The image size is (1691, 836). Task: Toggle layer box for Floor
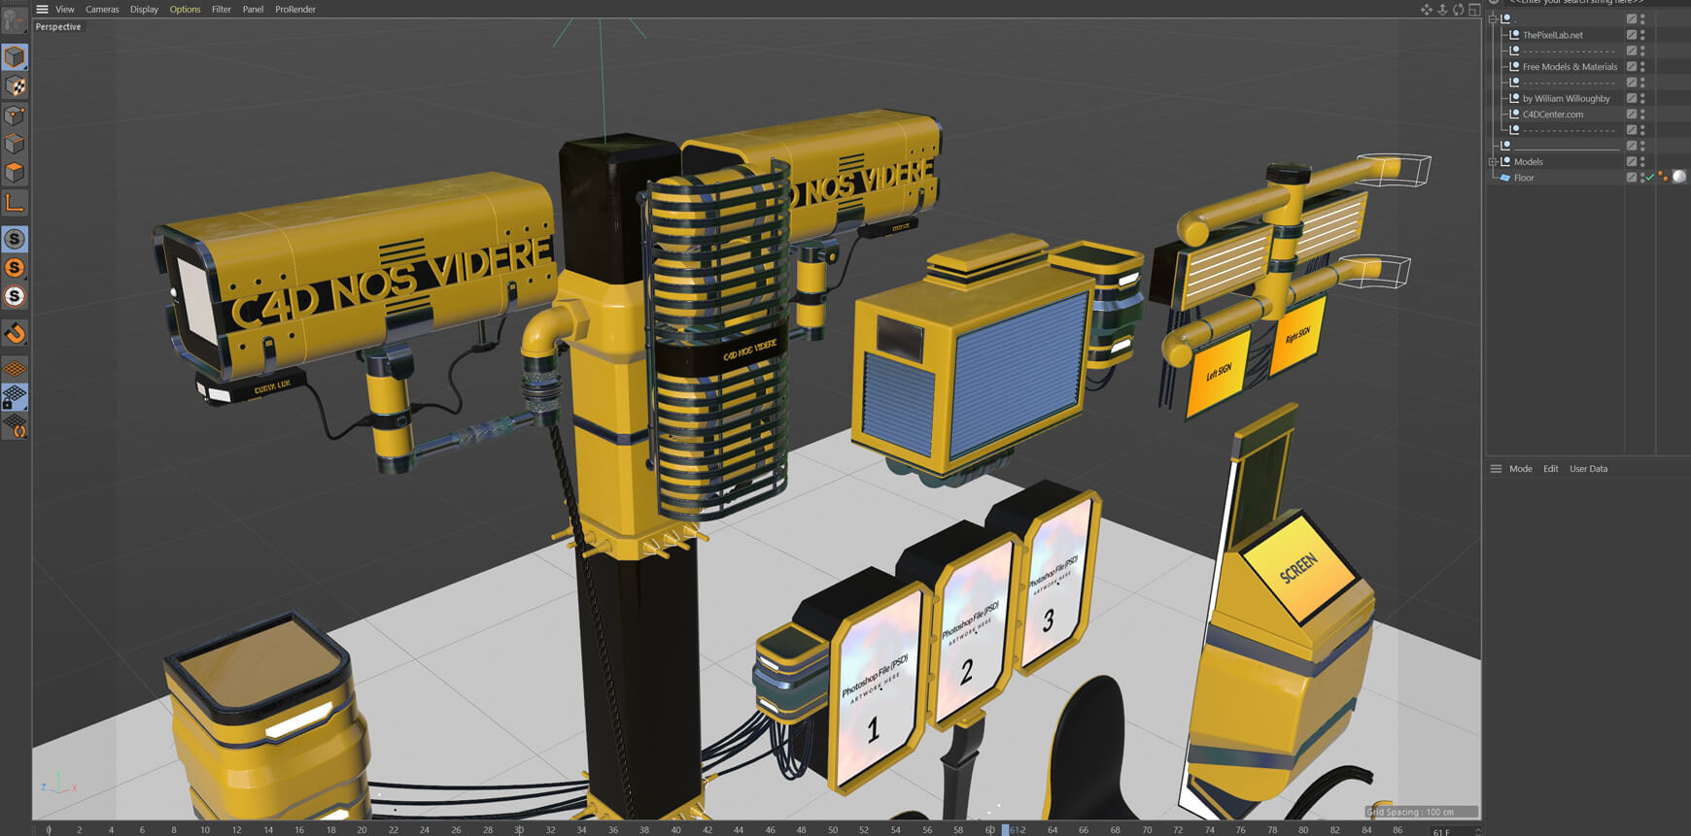point(1632,178)
